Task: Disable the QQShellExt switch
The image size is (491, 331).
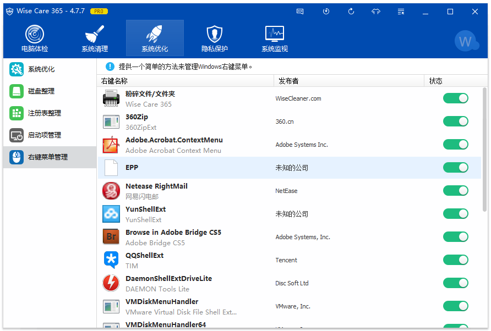Action: click(456, 260)
